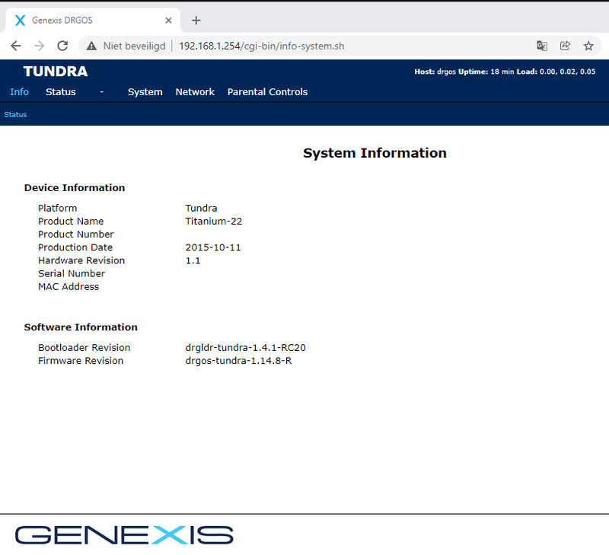Image resolution: width=609 pixels, height=555 pixels.
Task: Open Parental Controls menu
Action: (x=268, y=92)
